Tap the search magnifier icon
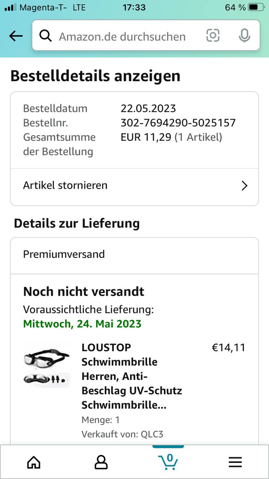The image size is (269, 479). pyautogui.click(x=45, y=36)
